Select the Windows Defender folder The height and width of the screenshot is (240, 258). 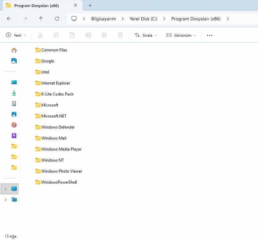[x=58, y=127]
